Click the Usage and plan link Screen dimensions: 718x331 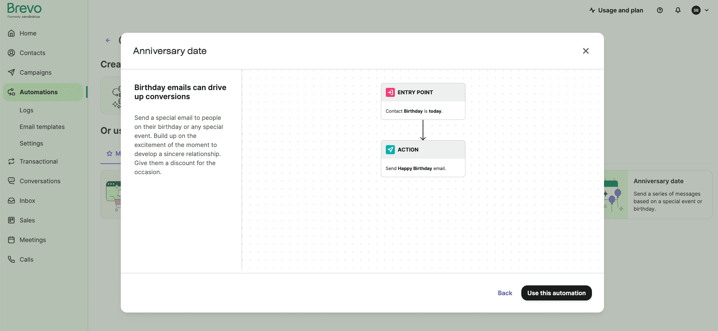[616, 11]
